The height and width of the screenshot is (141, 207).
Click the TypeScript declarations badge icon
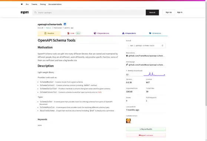click(x=65, y=24)
